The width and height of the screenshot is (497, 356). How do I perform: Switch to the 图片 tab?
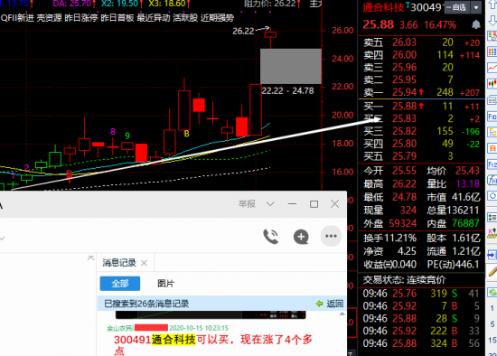165,284
